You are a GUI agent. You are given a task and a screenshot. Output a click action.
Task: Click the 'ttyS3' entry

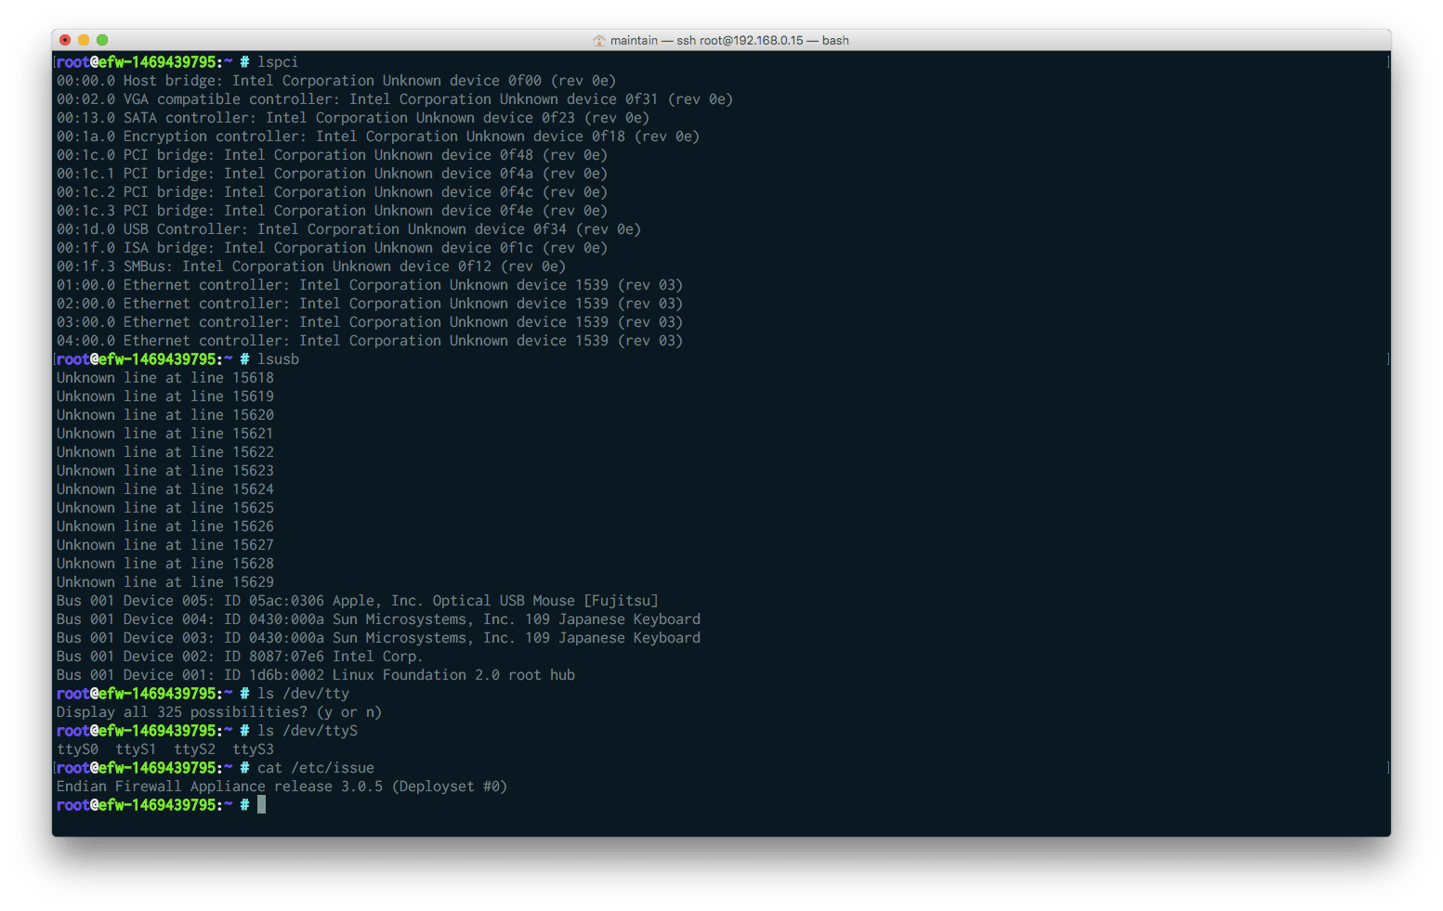pyautogui.click(x=253, y=749)
